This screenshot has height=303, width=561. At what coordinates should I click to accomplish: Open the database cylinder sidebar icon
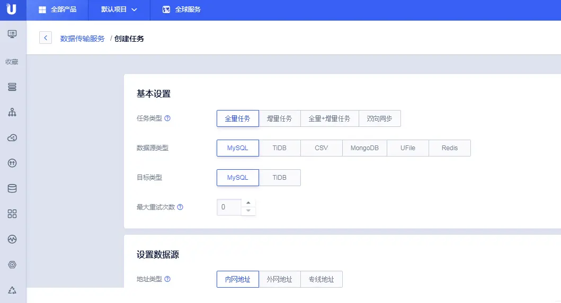(12, 188)
